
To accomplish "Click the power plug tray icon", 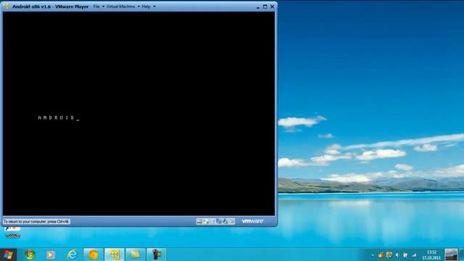I will (405, 254).
